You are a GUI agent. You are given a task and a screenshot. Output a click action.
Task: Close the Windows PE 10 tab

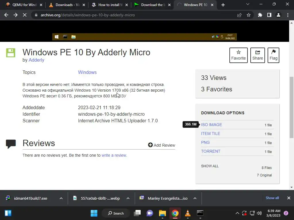(212, 5)
